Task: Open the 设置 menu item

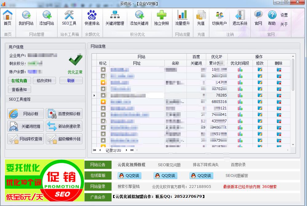Action: [284, 15]
